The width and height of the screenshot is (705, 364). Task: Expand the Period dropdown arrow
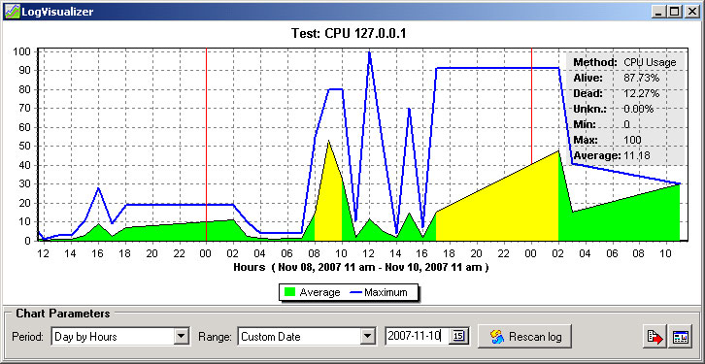pos(181,336)
